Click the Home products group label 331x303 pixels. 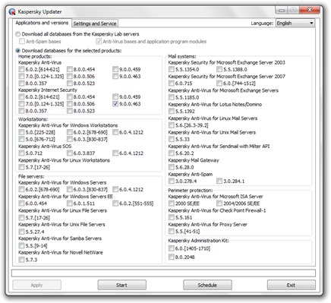point(35,56)
